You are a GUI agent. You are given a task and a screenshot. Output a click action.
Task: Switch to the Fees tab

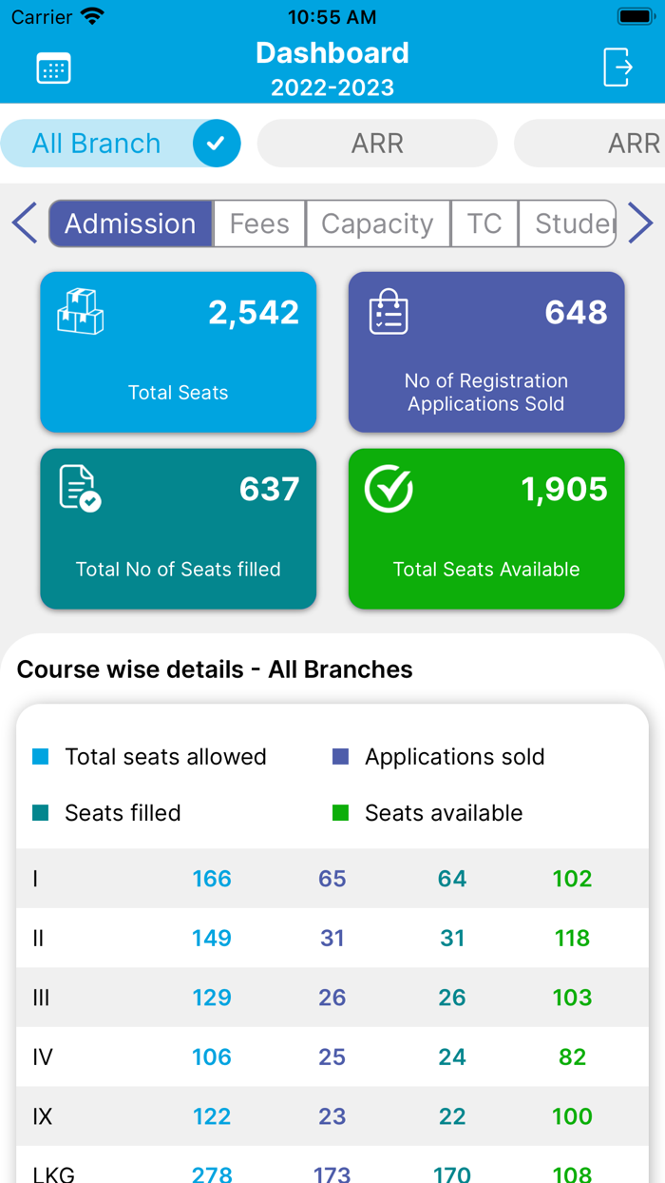click(x=259, y=223)
